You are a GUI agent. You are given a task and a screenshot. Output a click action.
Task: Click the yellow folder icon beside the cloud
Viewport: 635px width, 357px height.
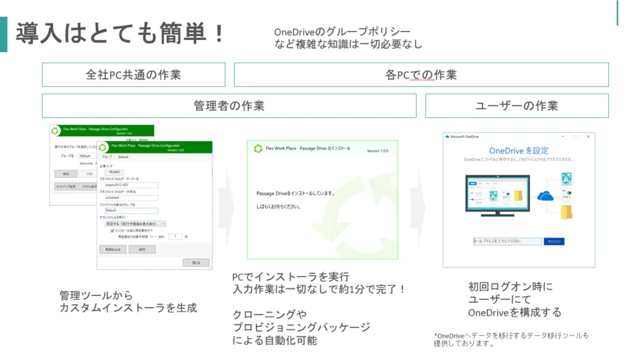(566, 212)
